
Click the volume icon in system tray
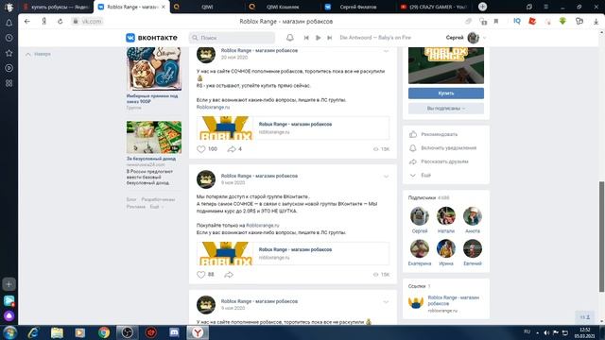point(546,332)
